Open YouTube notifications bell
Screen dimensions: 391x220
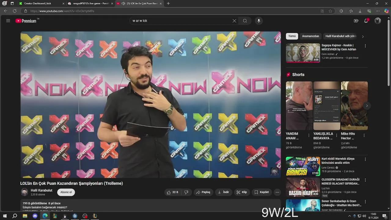tap(366, 21)
